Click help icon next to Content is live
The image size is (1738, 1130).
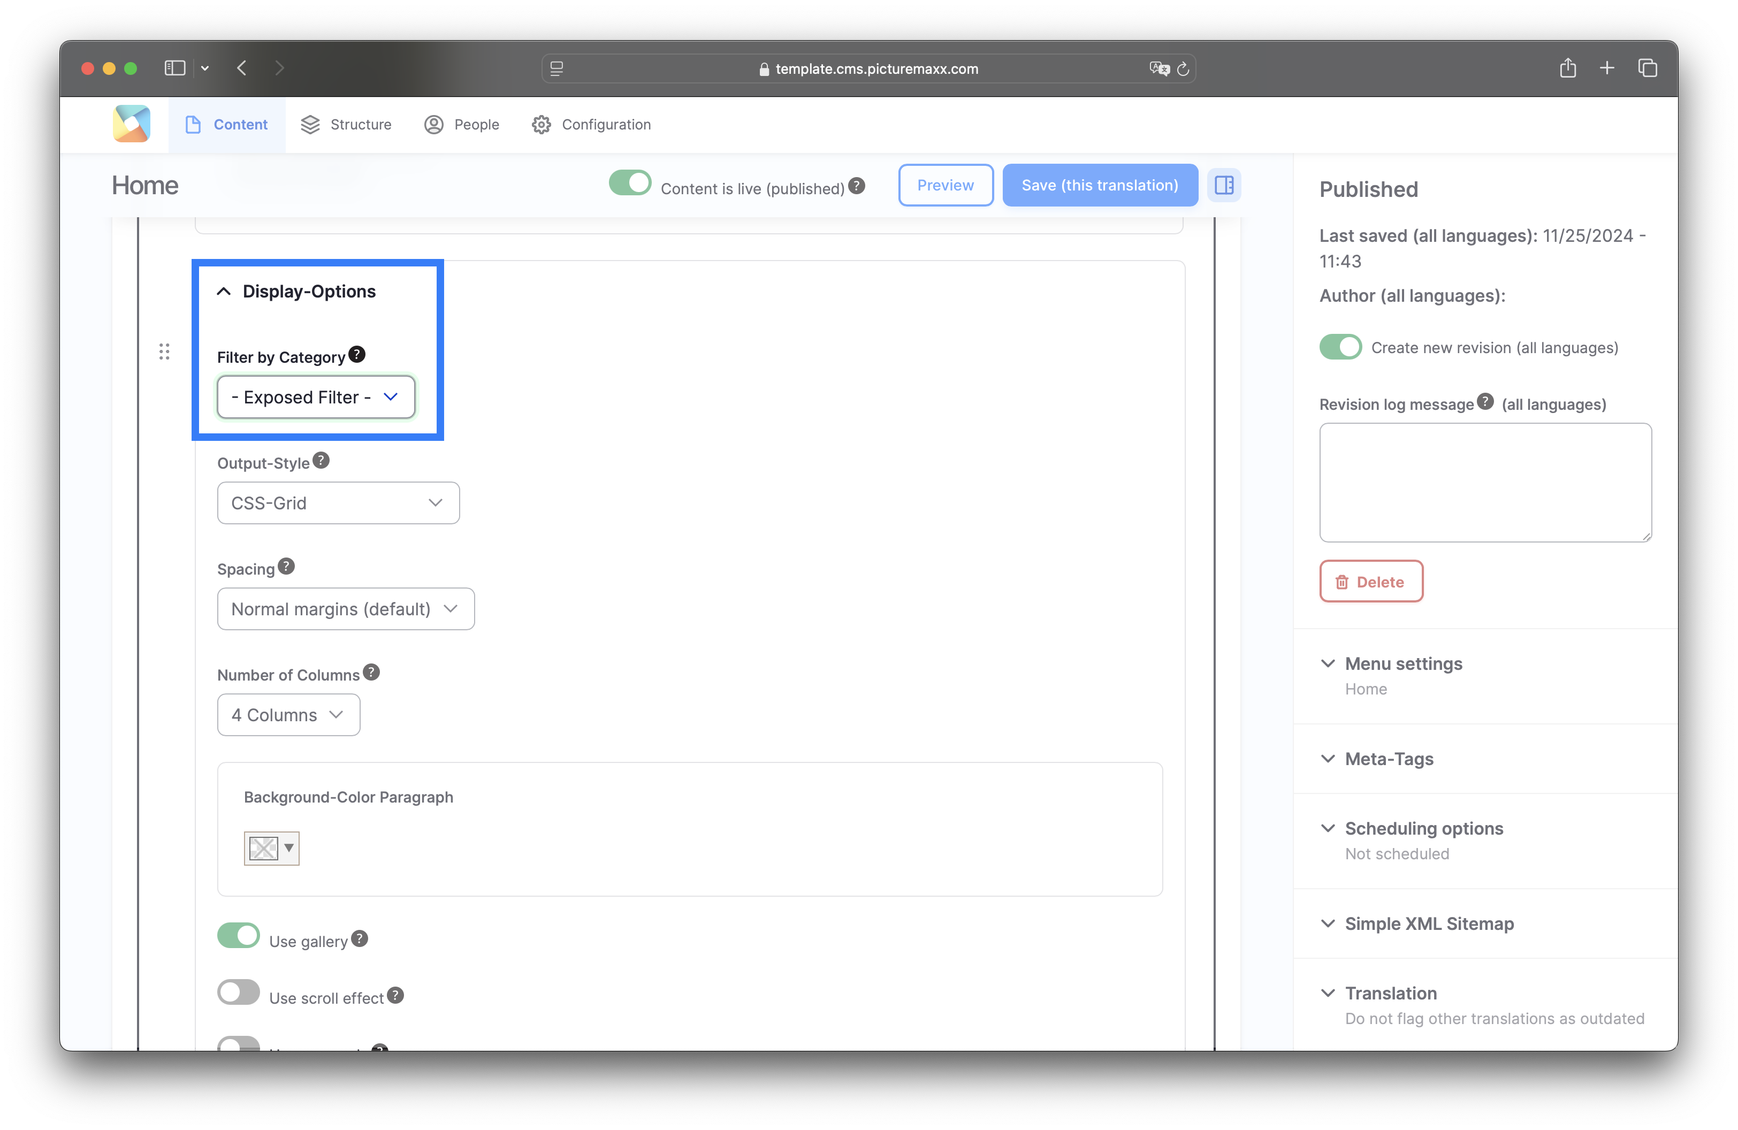click(857, 186)
